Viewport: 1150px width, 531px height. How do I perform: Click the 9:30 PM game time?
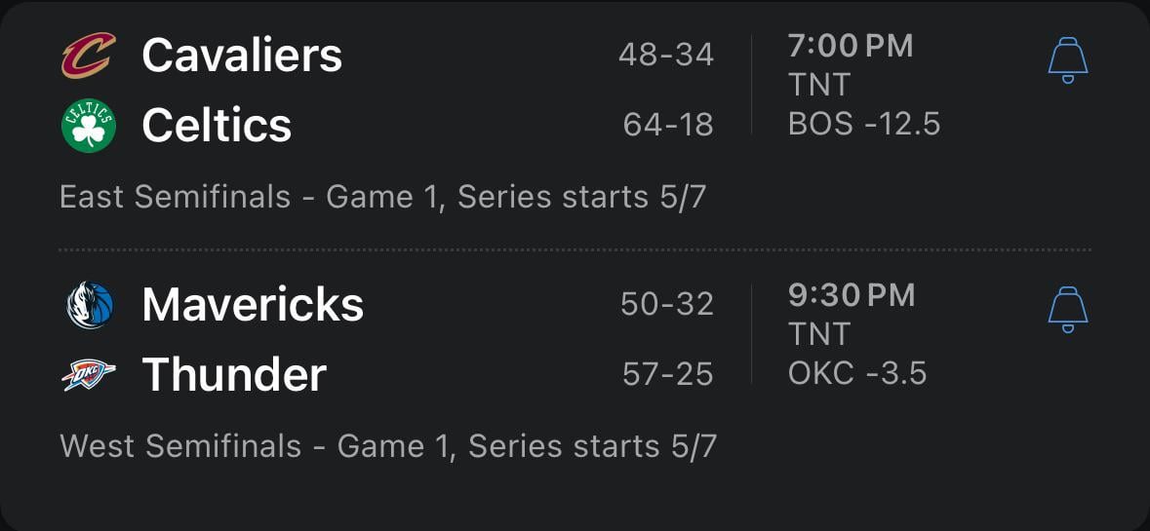tap(852, 295)
